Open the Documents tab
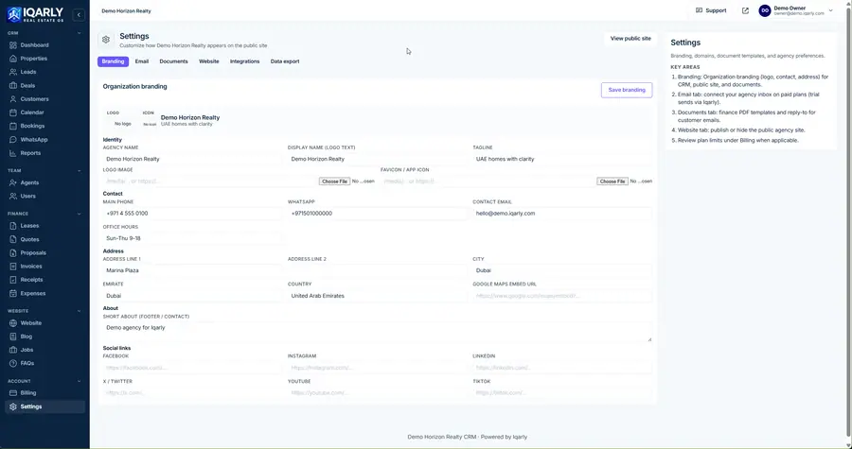Viewport: 852px width, 449px height. [173, 61]
